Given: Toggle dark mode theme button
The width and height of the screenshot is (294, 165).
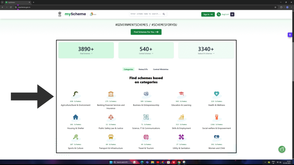Looking at the screenshot, I should pyautogui.click(x=232, y=14).
